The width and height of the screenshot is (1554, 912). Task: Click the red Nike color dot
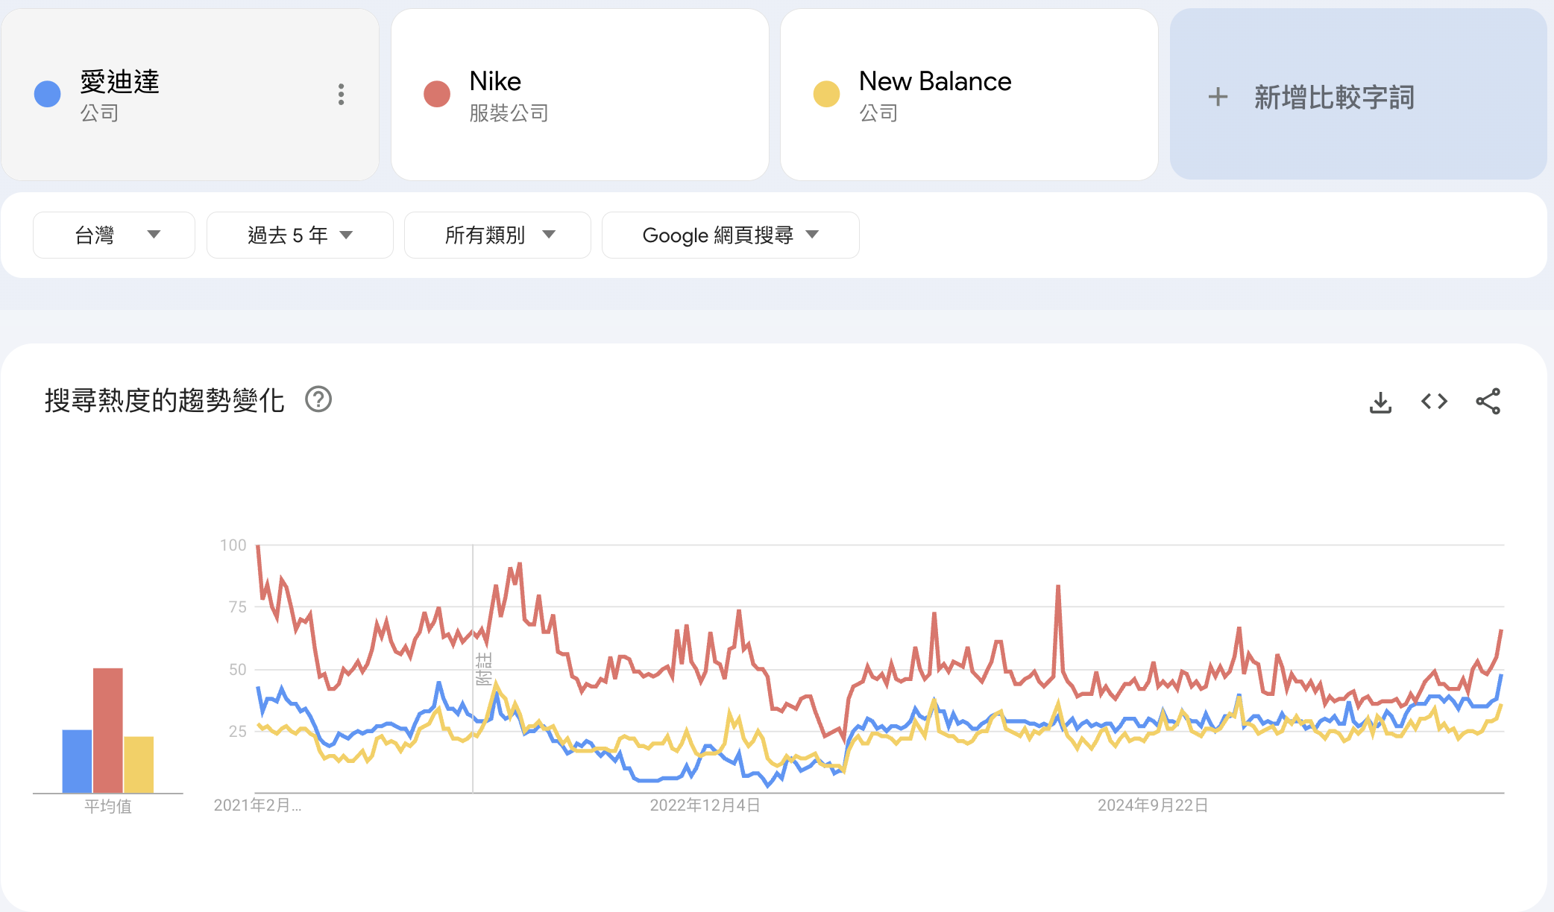(437, 95)
